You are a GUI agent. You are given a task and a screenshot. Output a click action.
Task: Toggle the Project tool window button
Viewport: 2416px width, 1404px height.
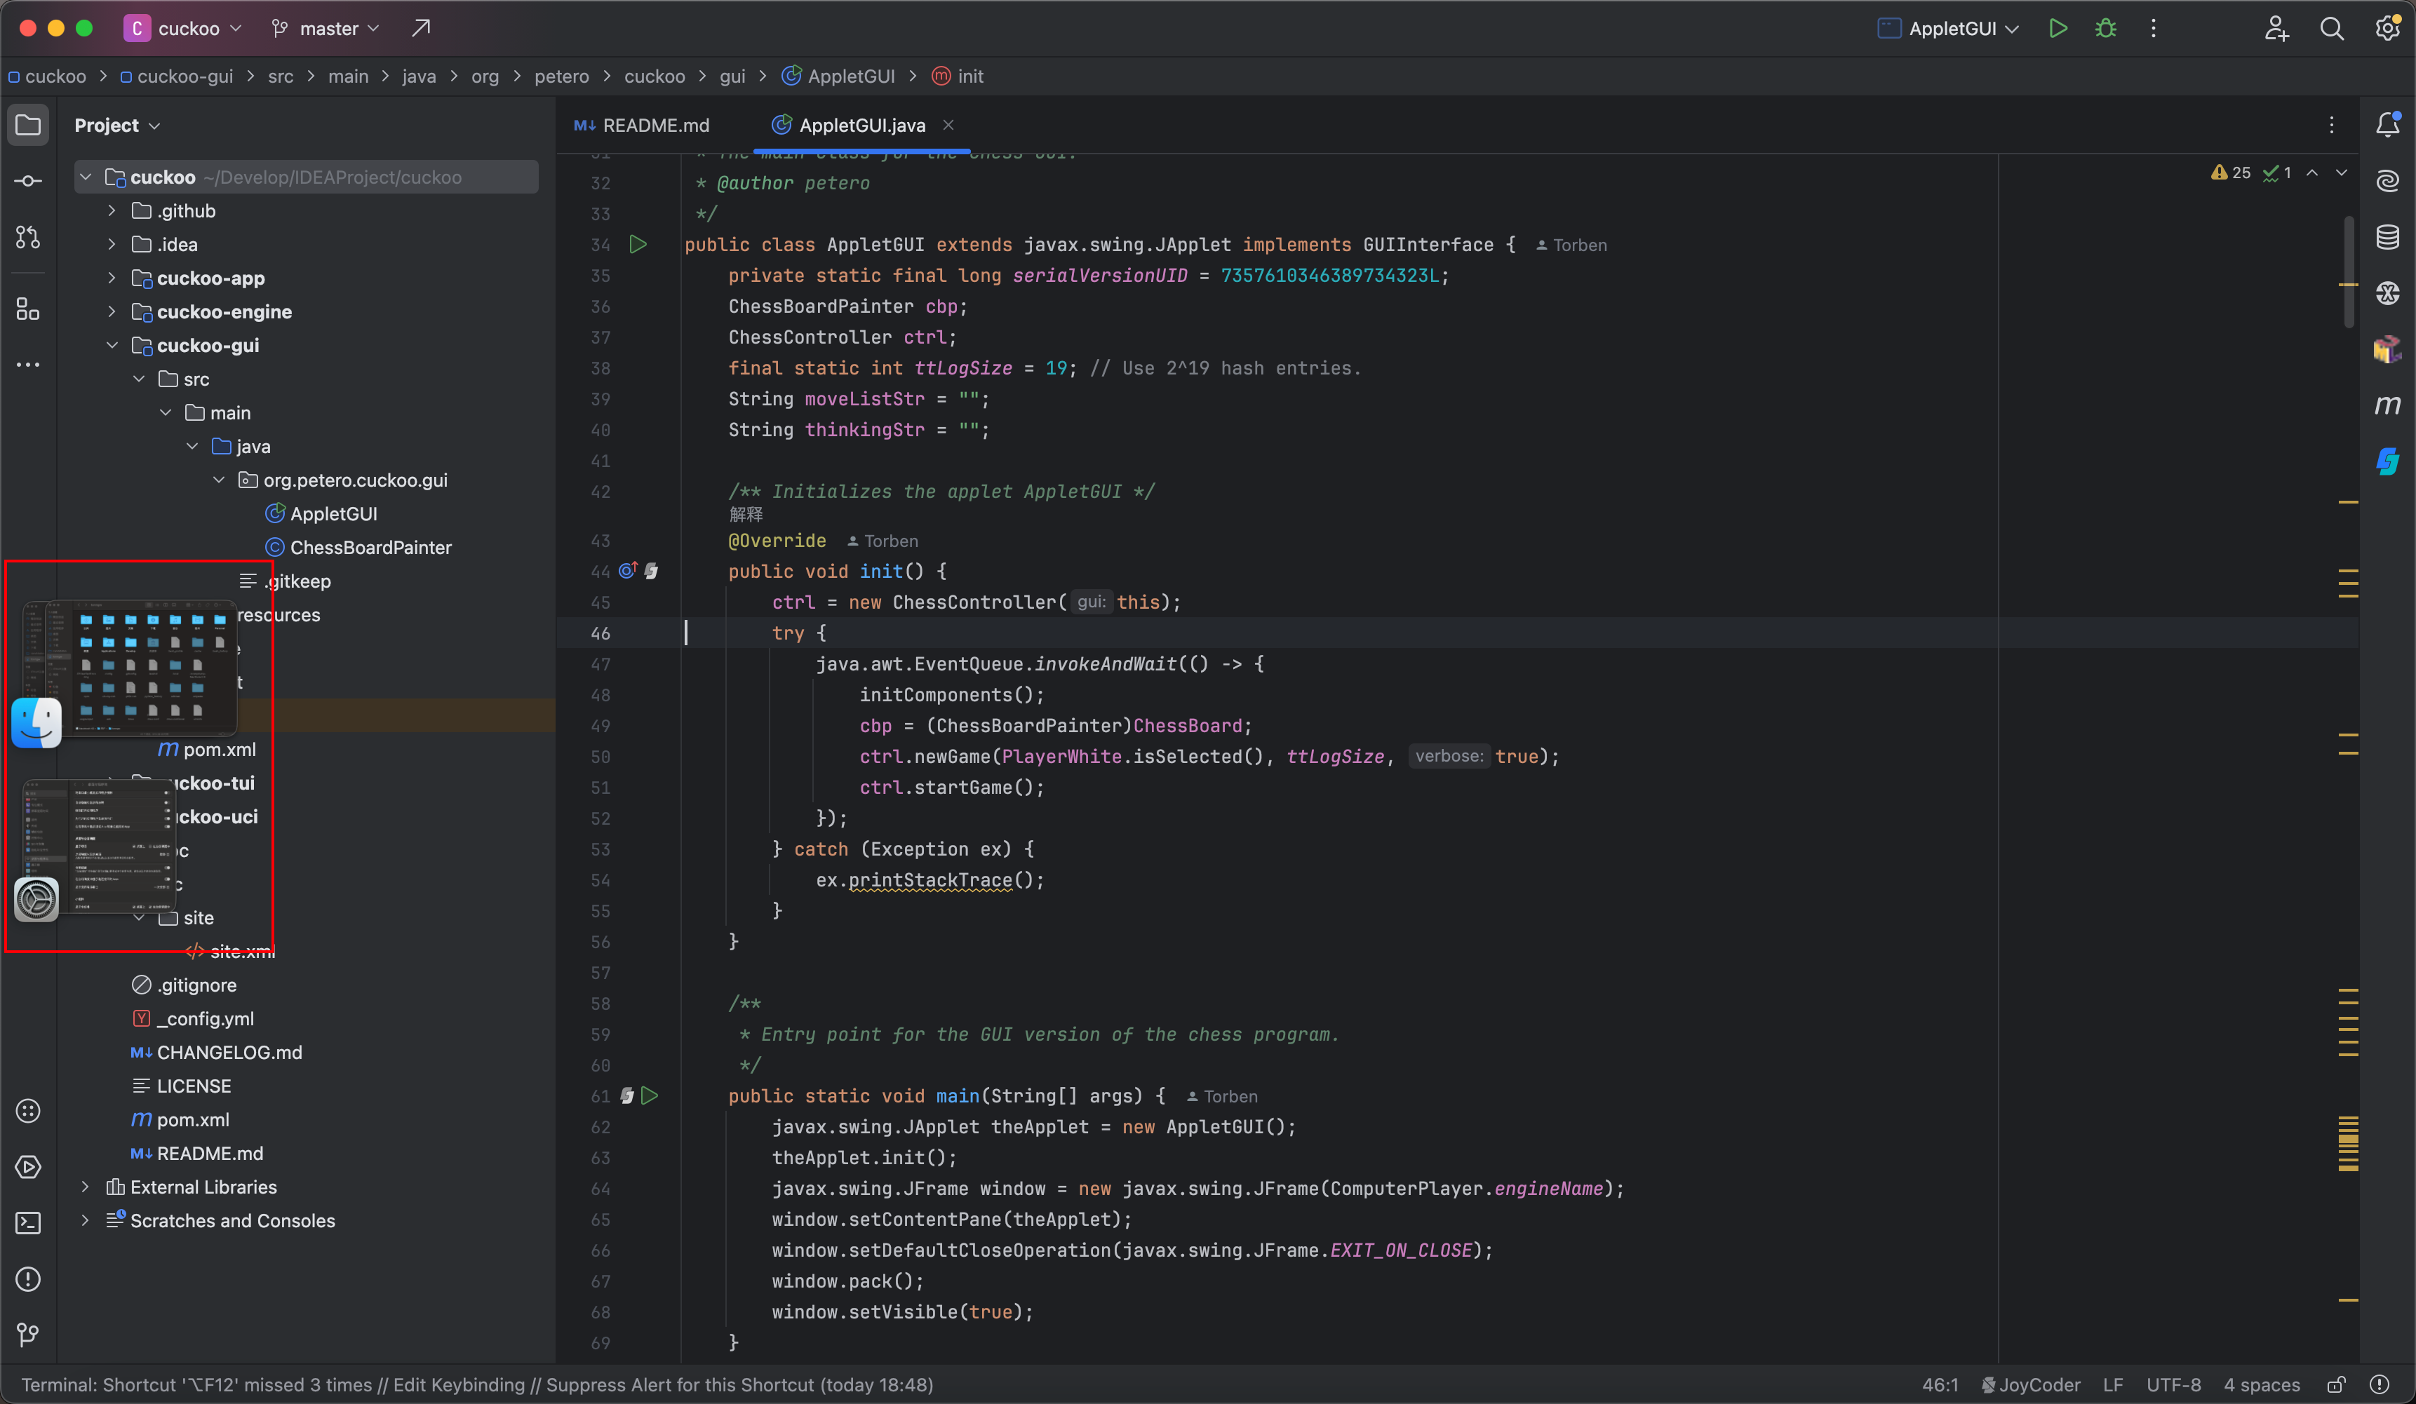tap(28, 125)
